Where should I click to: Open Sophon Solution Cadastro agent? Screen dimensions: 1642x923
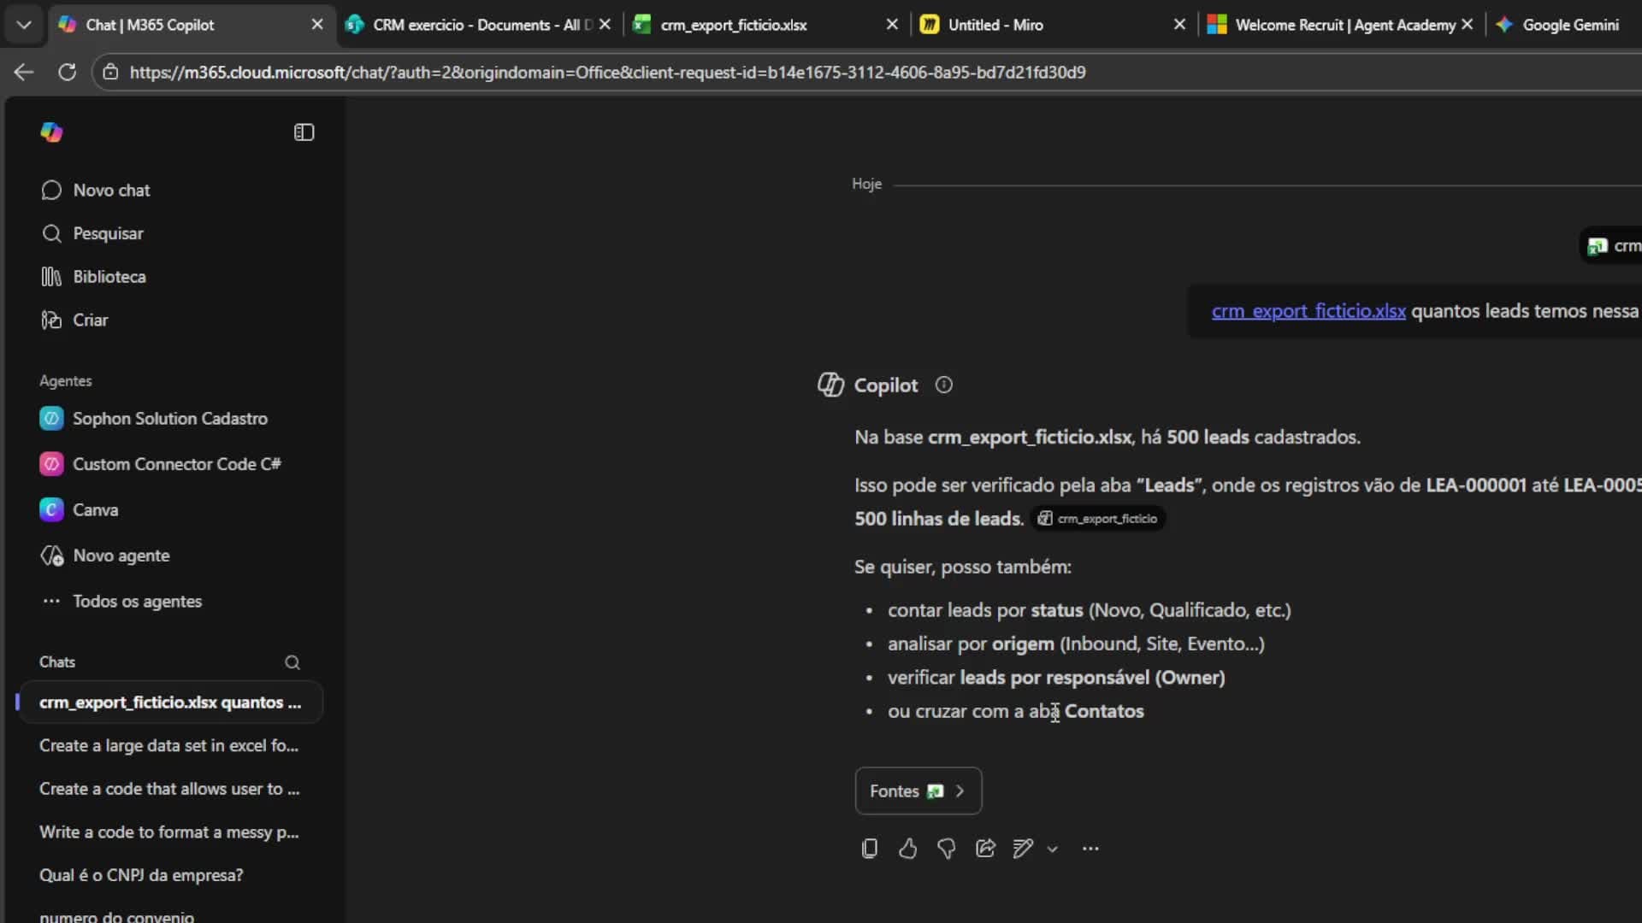click(x=169, y=419)
